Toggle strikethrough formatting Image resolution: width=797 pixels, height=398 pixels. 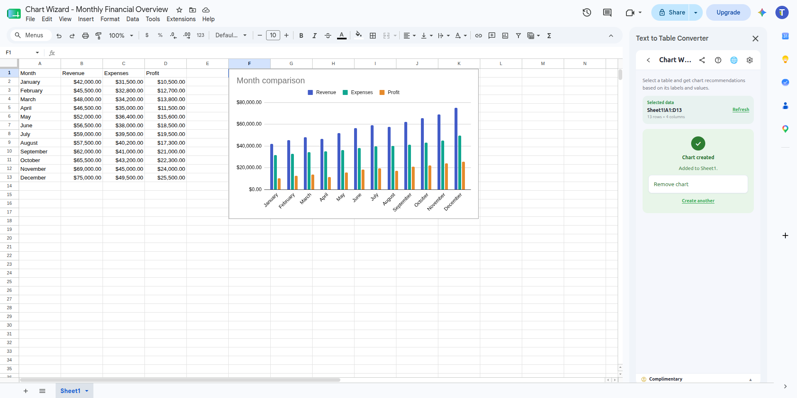328,36
